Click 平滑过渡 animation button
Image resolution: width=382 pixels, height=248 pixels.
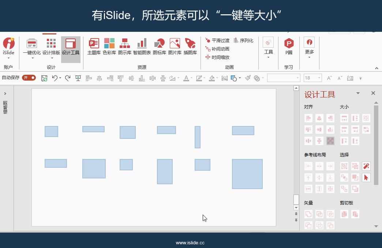click(217, 40)
